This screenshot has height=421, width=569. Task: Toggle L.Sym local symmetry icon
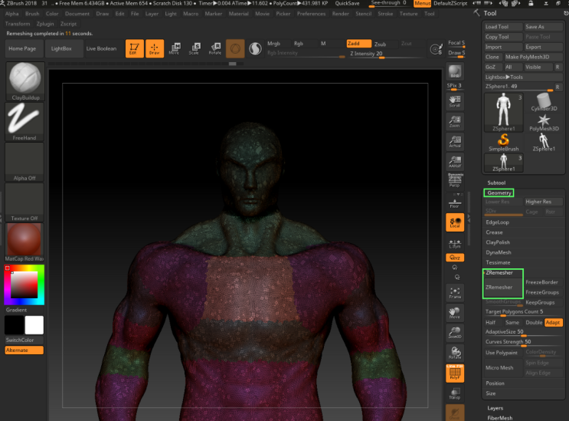click(x=455, y=243)
